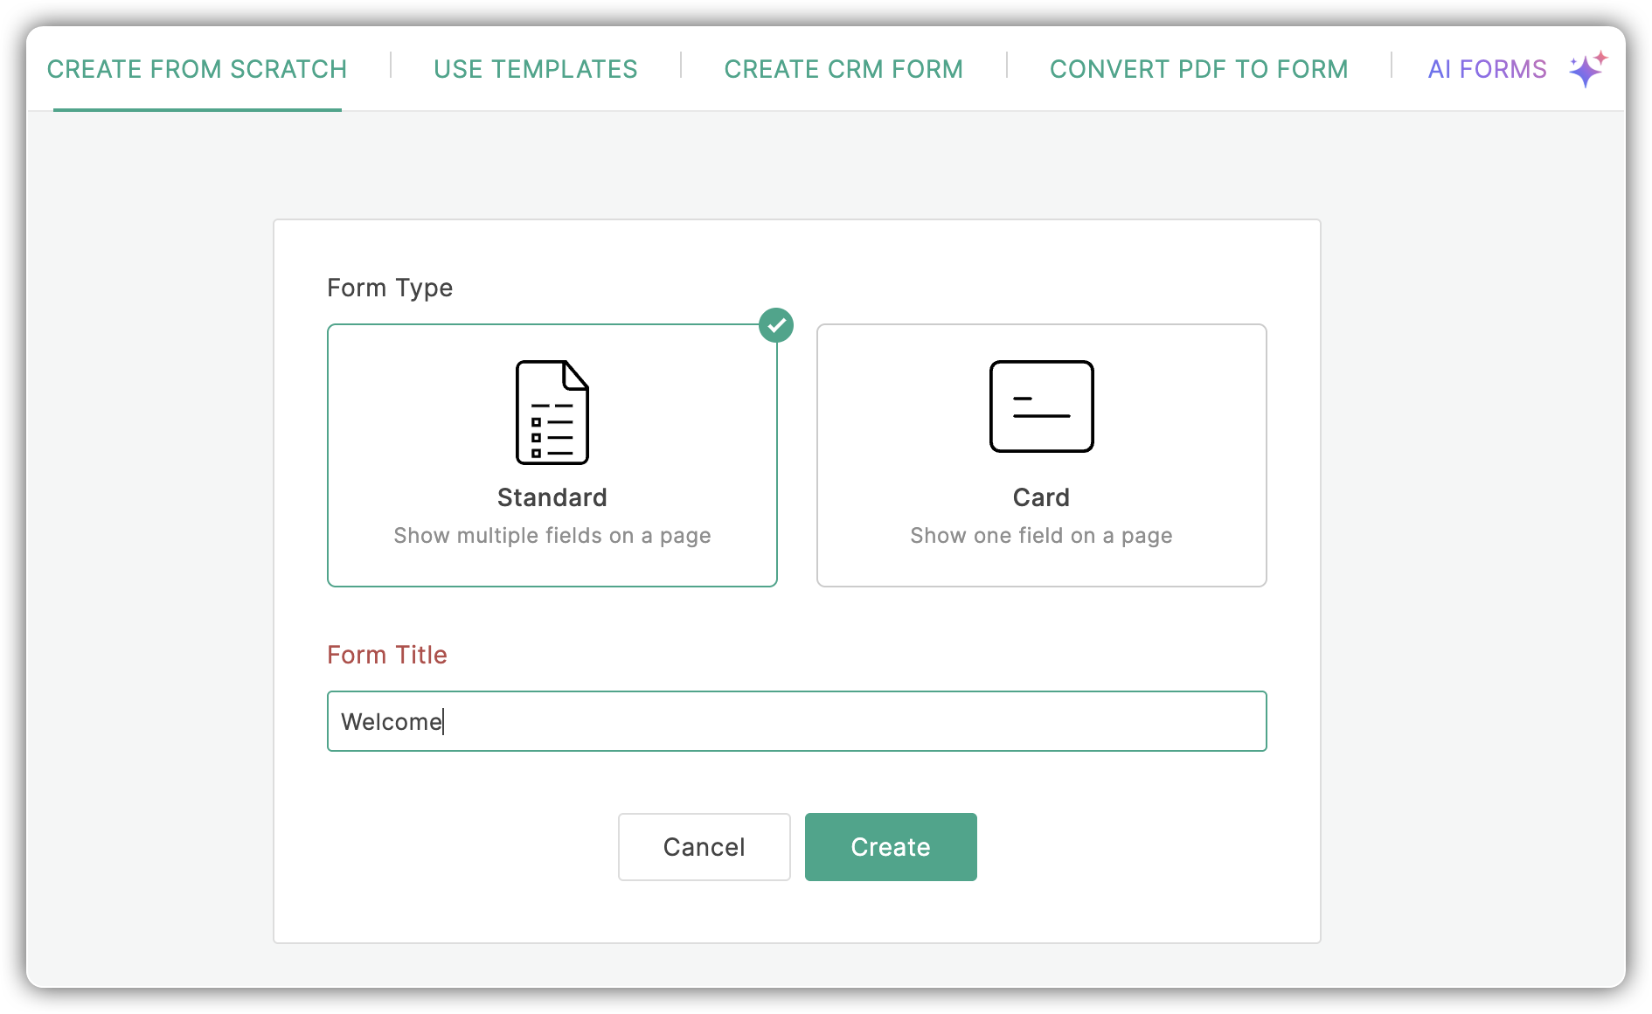Open the Create CRM Form tab
This screenshot has height=1014, width=1652.
coord(843,69)
